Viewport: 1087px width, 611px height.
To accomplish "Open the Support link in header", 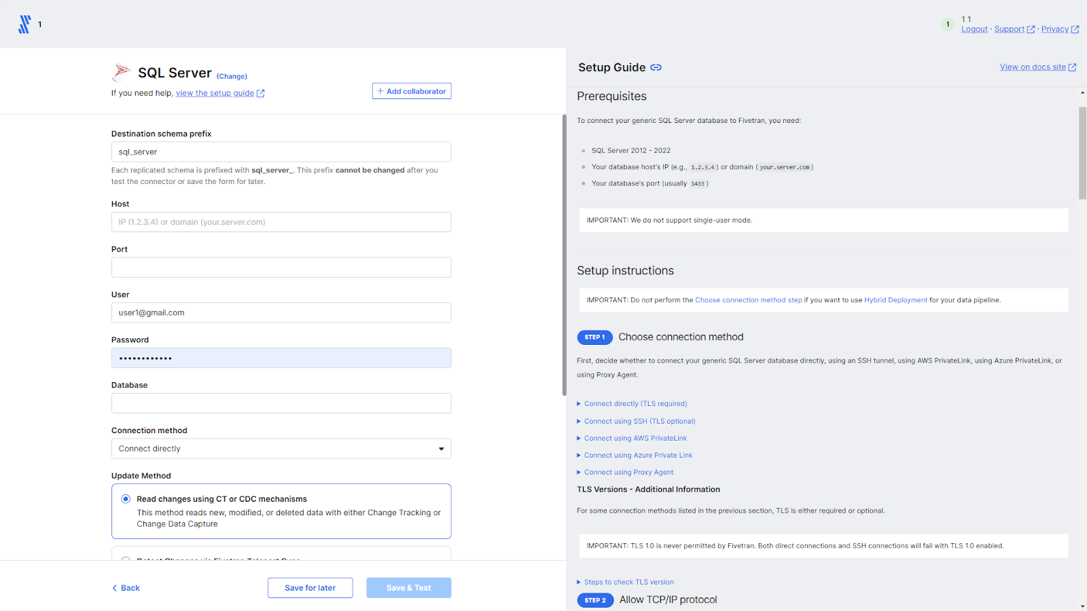I will coord(1009,29).
